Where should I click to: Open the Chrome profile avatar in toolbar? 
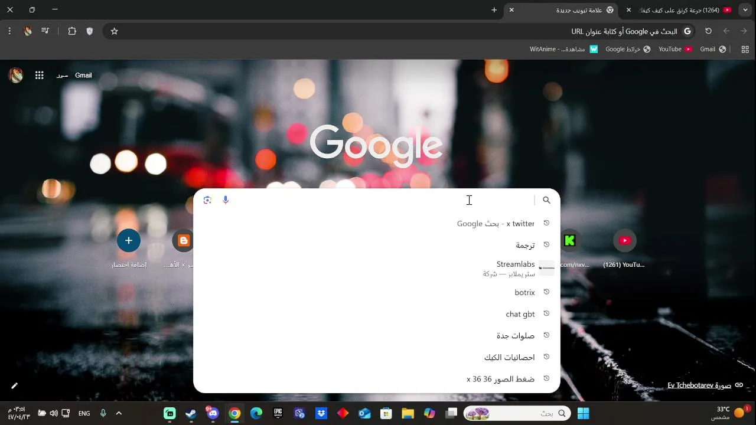(28, 31)
